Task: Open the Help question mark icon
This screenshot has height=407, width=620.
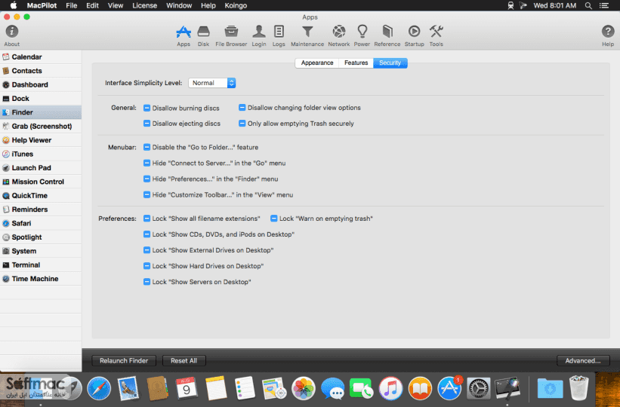Action: [608, 32]
